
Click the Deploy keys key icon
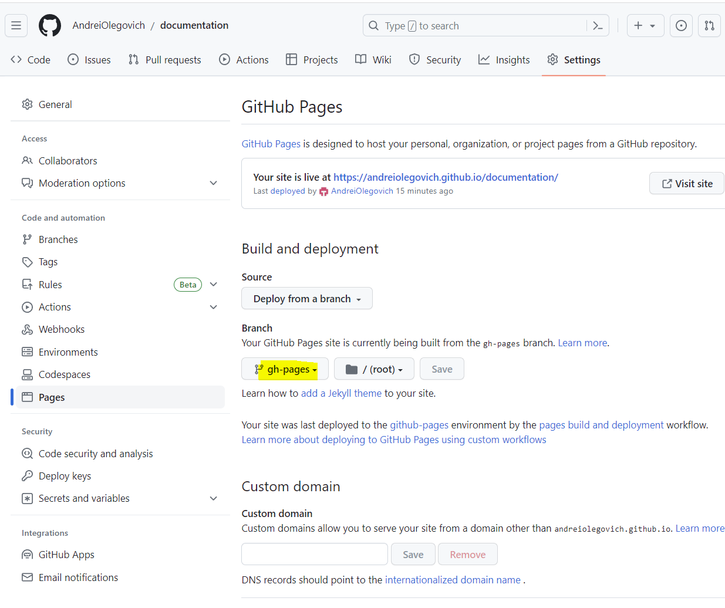point(27,476)
